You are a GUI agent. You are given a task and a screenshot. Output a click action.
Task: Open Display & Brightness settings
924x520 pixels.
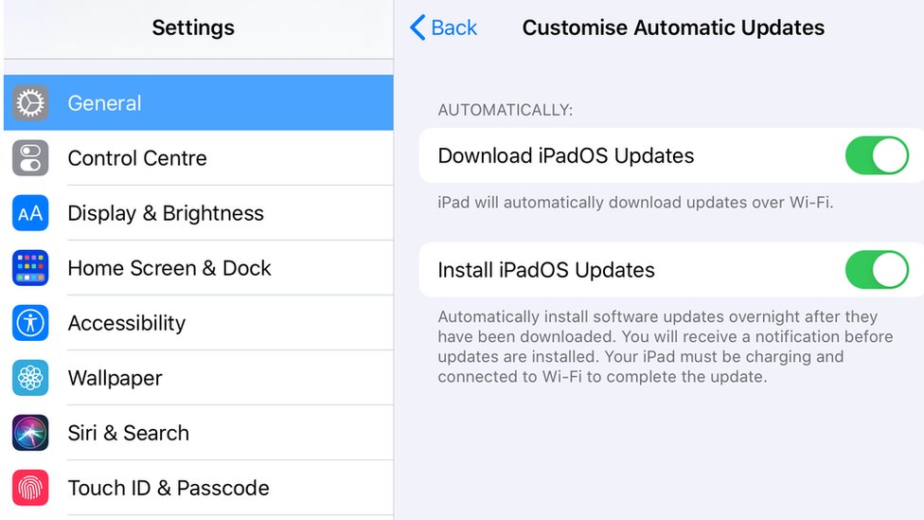click(x=199, y=213)
